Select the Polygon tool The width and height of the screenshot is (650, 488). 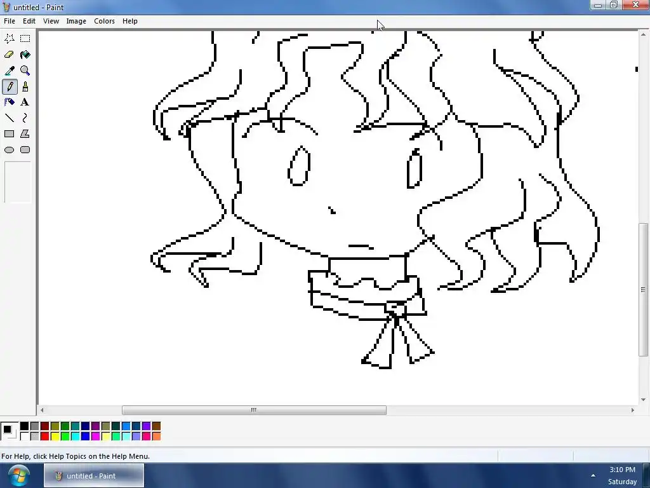[x=25, y=134]
